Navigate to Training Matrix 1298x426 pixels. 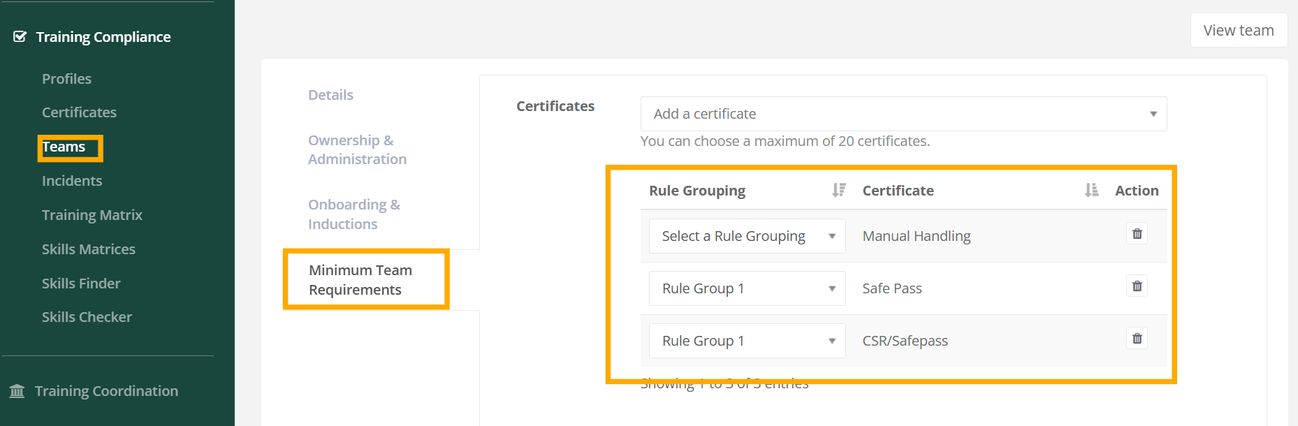[92, 215]
